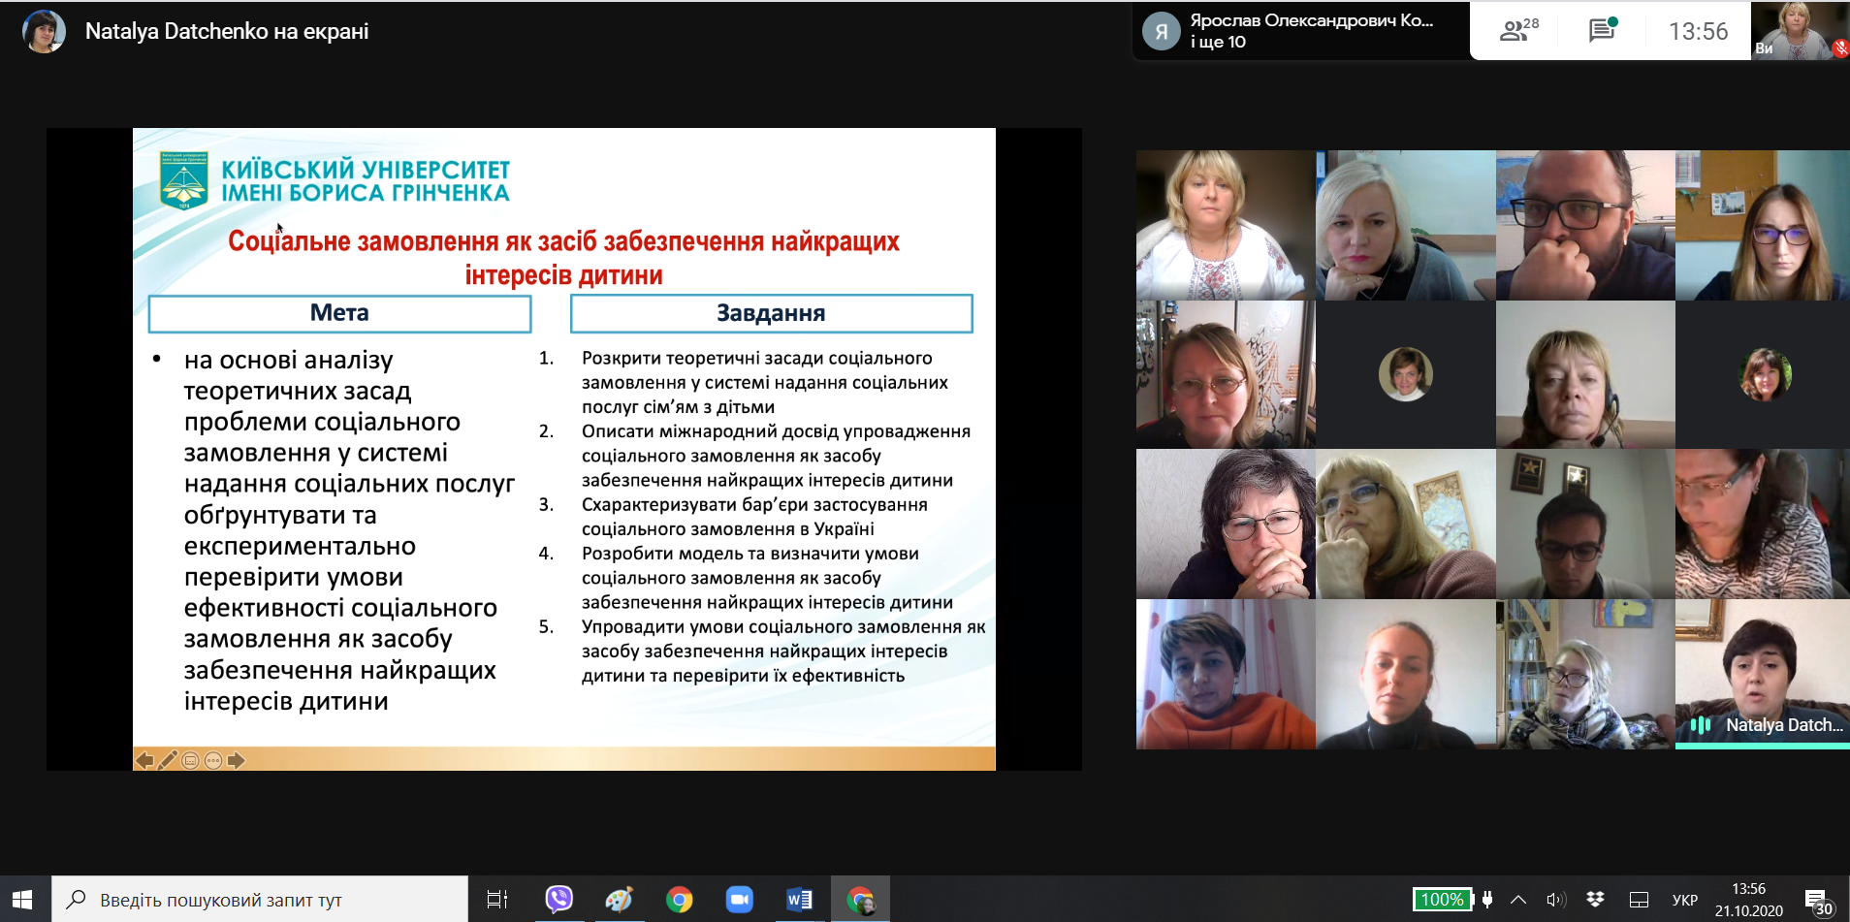Open Windows Task View

tap(496, 900)
